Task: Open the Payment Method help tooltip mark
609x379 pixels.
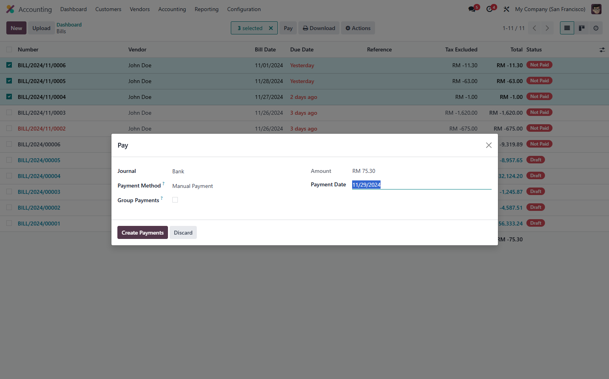Action: pos(163,183)
